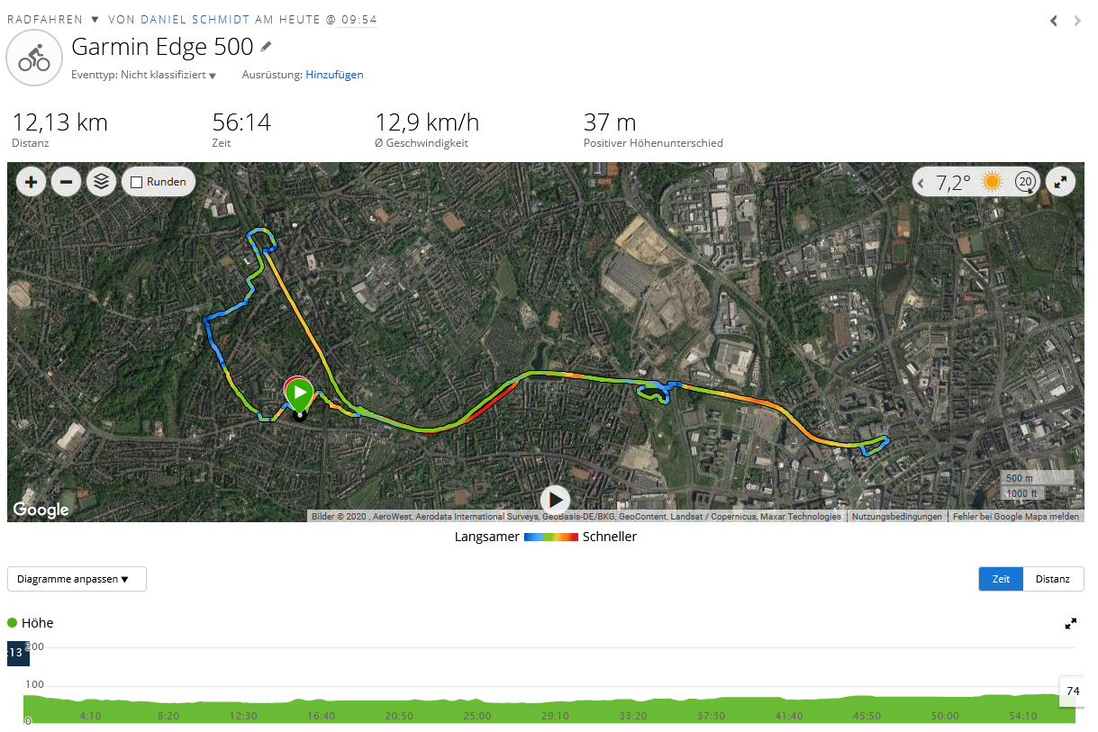Zoom out of the map
Viewport: 1098px width, 732px height.
(66, 182)
